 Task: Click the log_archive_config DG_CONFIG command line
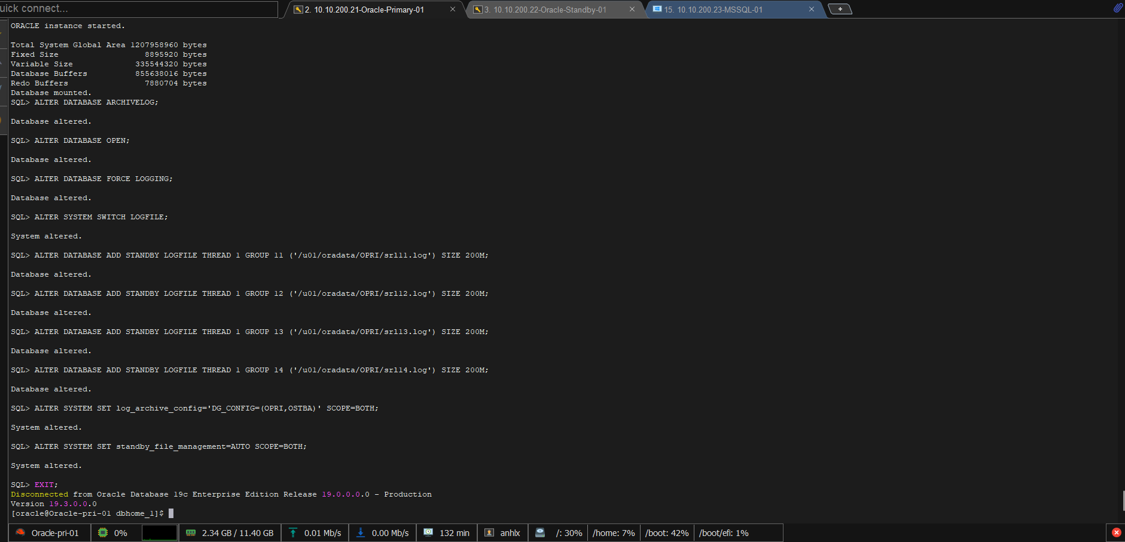click(x=194, y=408)
